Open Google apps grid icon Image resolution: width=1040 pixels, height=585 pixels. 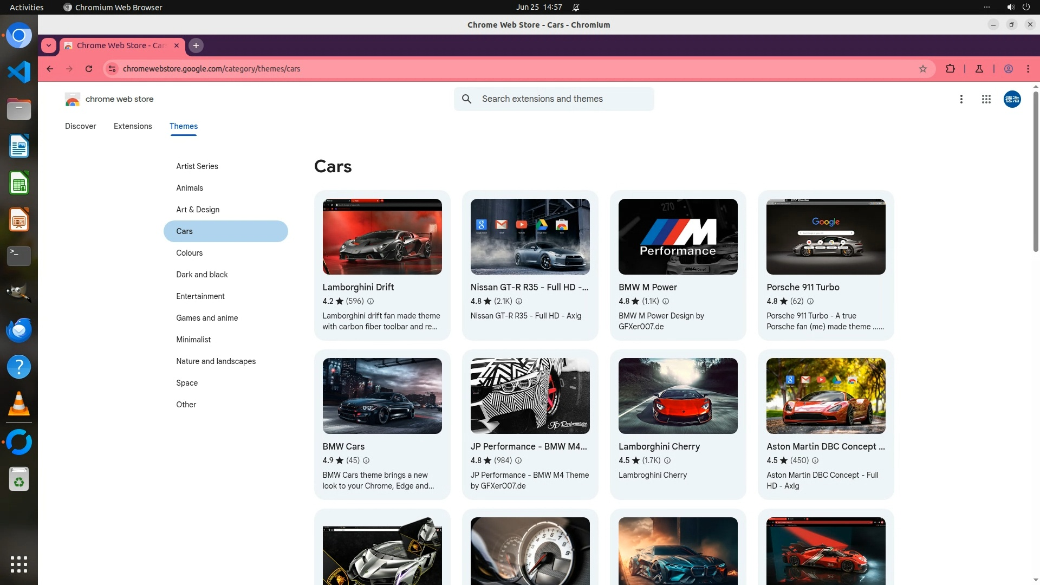click(986, 99)
